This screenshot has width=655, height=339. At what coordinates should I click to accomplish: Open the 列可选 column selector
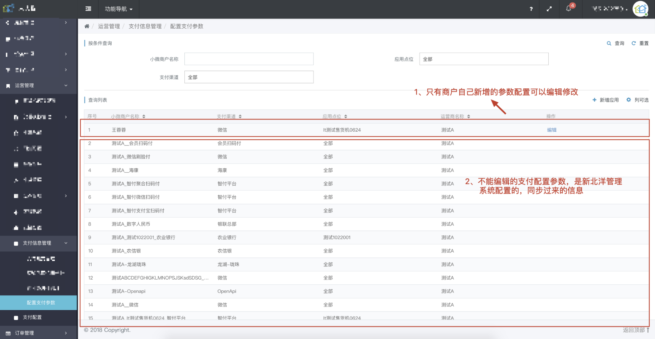pos(637,100)
